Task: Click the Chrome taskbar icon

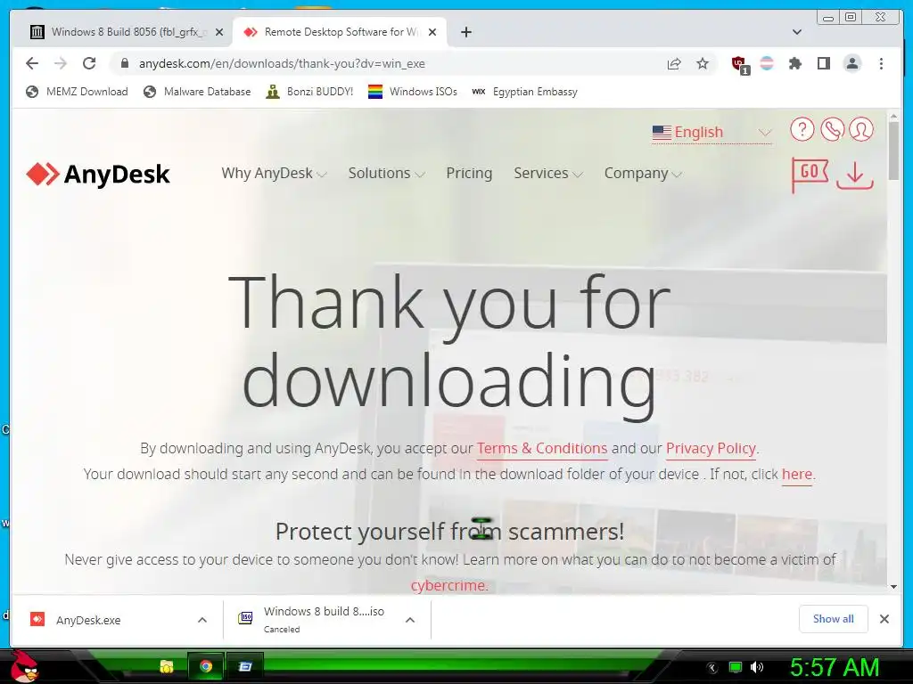Action: [x=206, y=666]
